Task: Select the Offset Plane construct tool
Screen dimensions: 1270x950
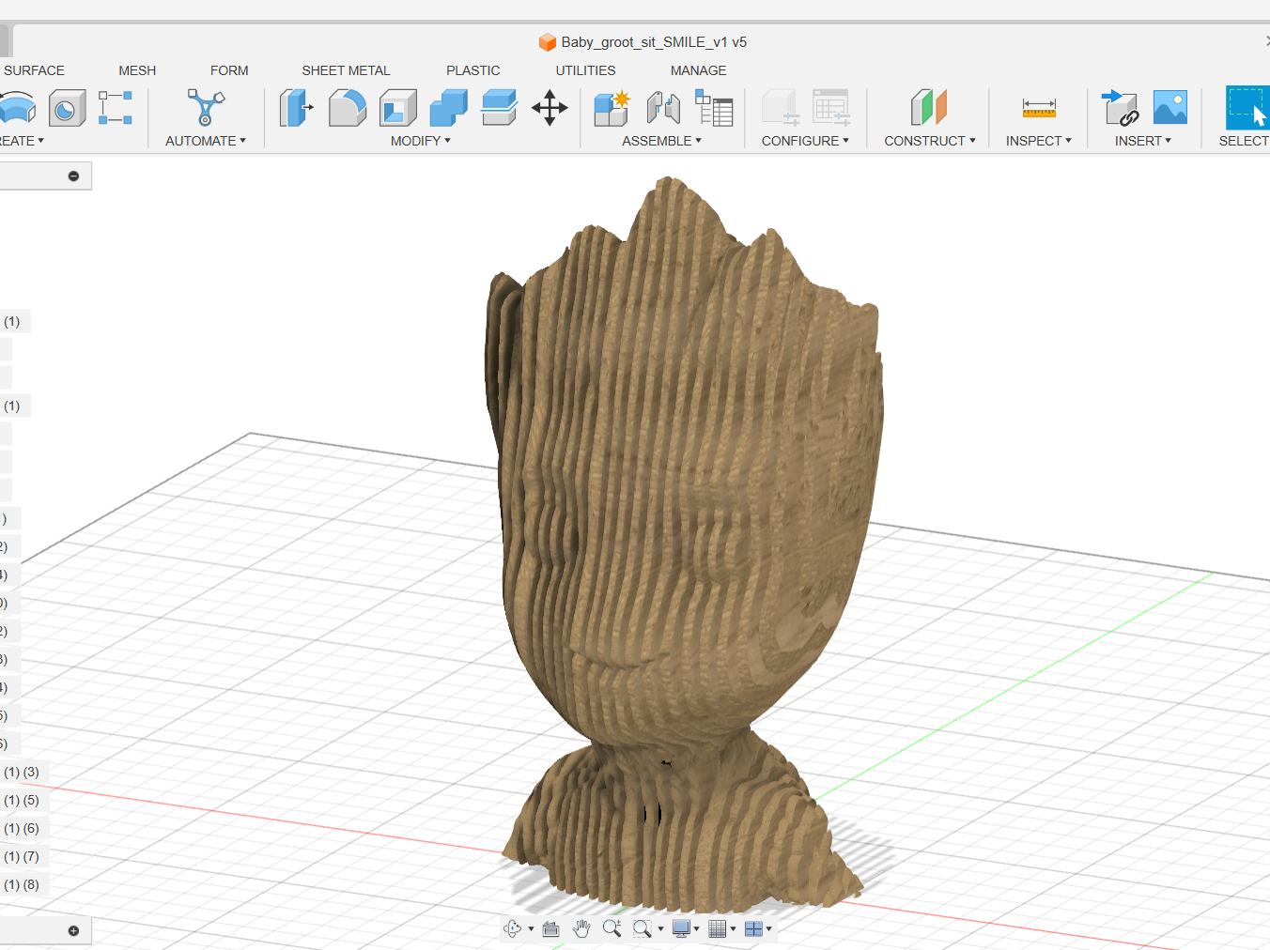Action: 929,108
